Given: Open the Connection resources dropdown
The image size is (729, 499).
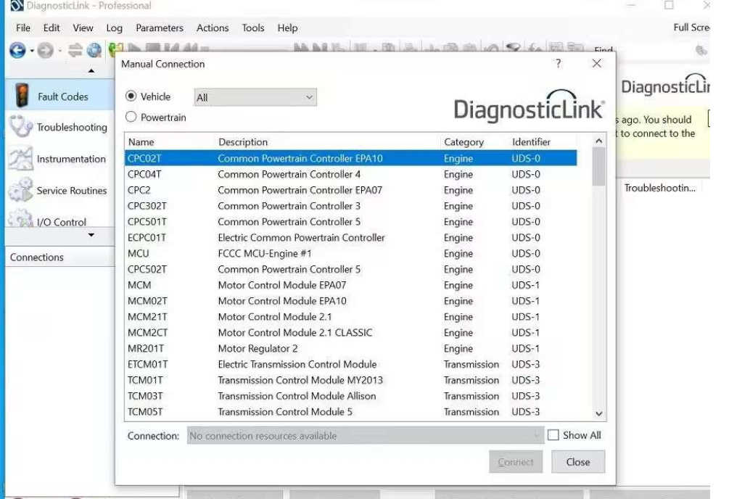Looking at the screenshot, I should tap(365, 436).
